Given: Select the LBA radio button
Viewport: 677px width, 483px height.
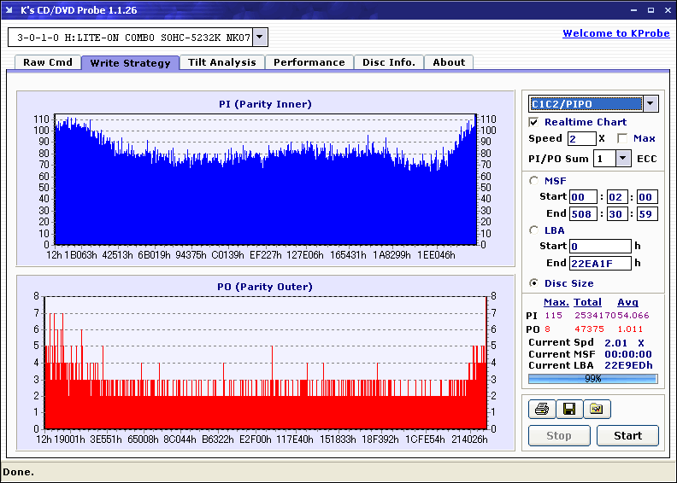Looking at the screenshot, I should pos(535,230).
